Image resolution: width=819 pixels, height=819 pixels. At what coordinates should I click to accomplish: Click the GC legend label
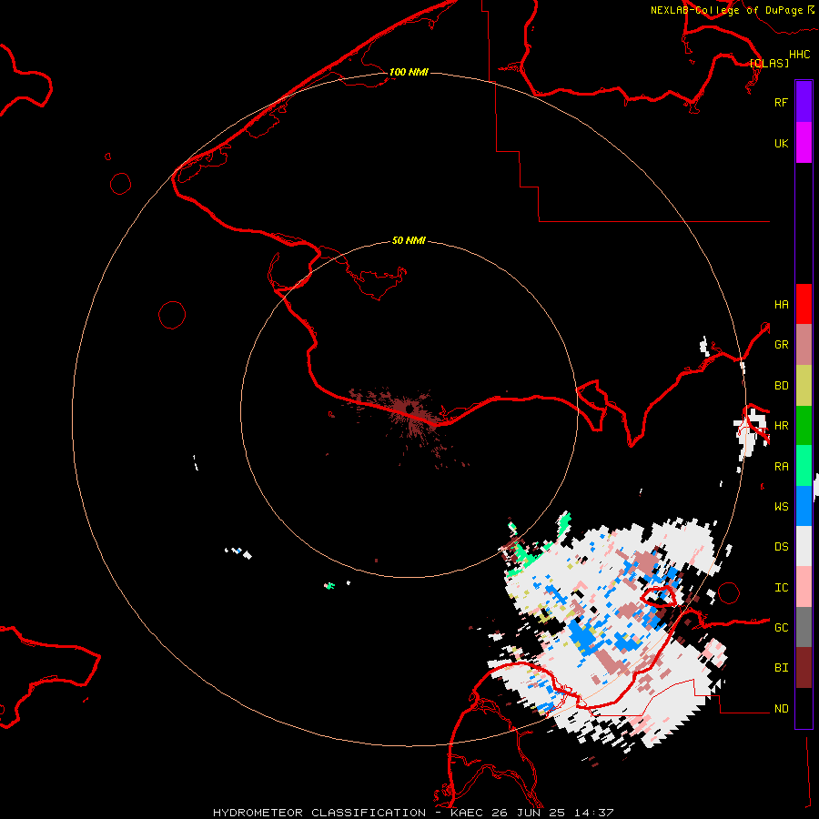click(781, 628)
